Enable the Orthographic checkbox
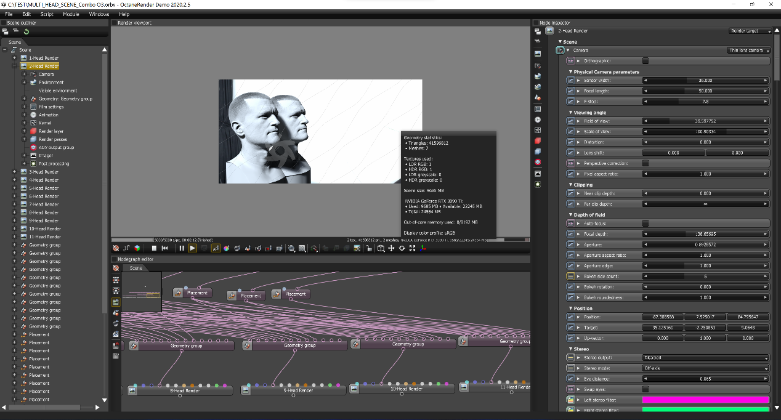 (x=645, y=61)
